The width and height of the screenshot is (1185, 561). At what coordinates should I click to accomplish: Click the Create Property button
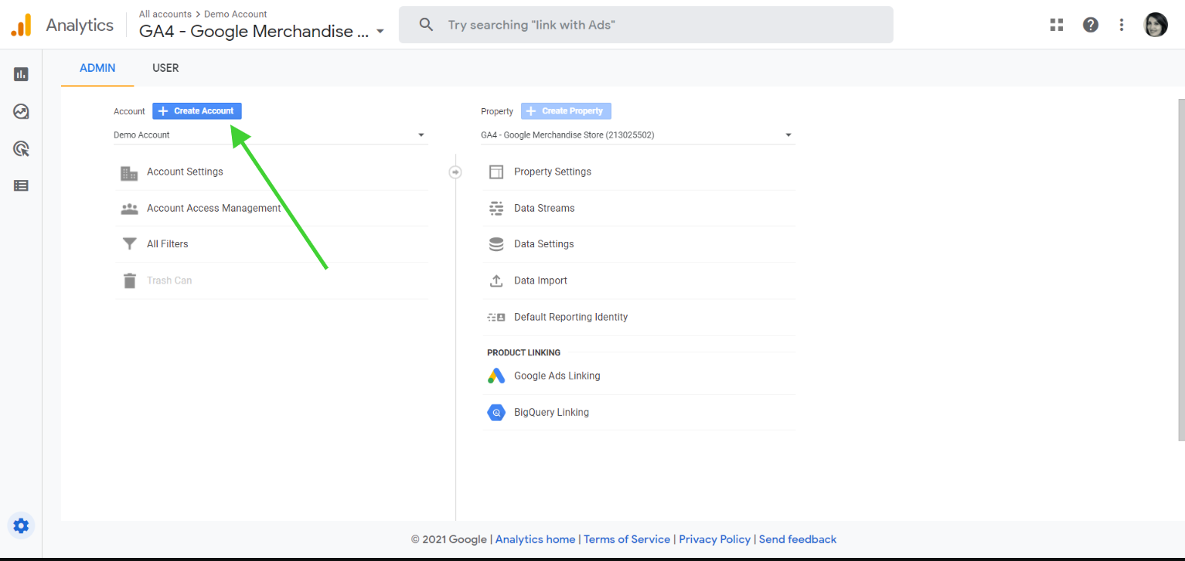(566, 111)
